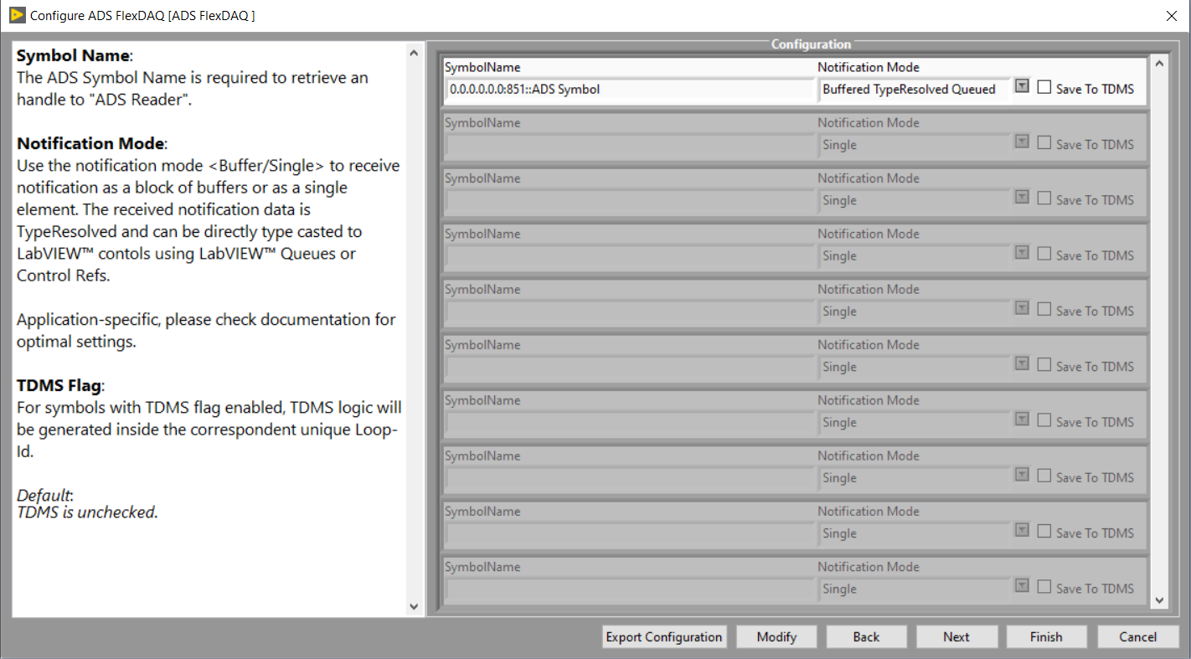Click the 0.0.0.0.0.0:851::ADS Symbol name field

(629, 90)
